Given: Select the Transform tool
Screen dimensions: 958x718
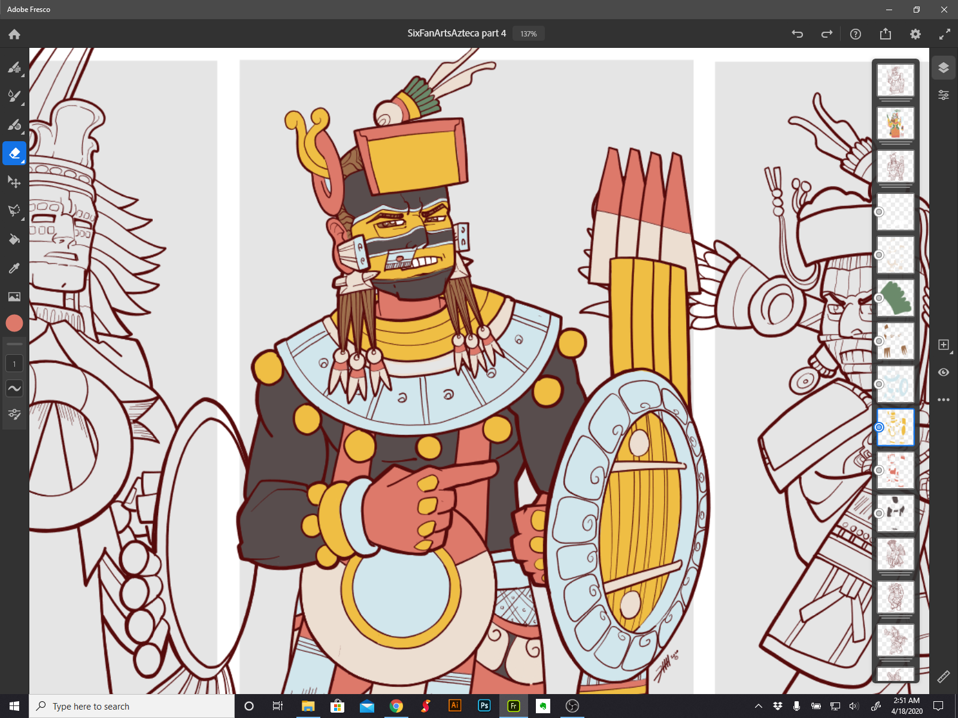Looking at the screenshot, I should [x=14, y=182].
